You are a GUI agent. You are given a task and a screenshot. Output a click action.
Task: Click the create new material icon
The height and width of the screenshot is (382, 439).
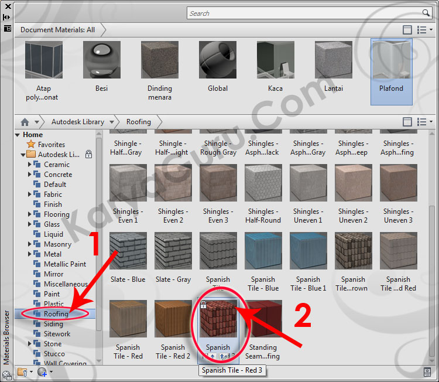[x=42, y=371]
